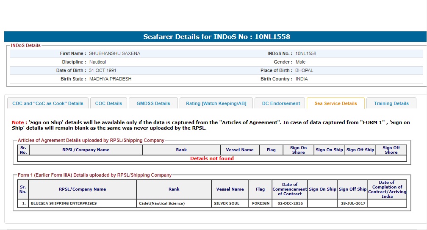427x230 pixels.
Task: Switch to the COC Details tab
Action: pyautogui.click(x=108, y=103)
